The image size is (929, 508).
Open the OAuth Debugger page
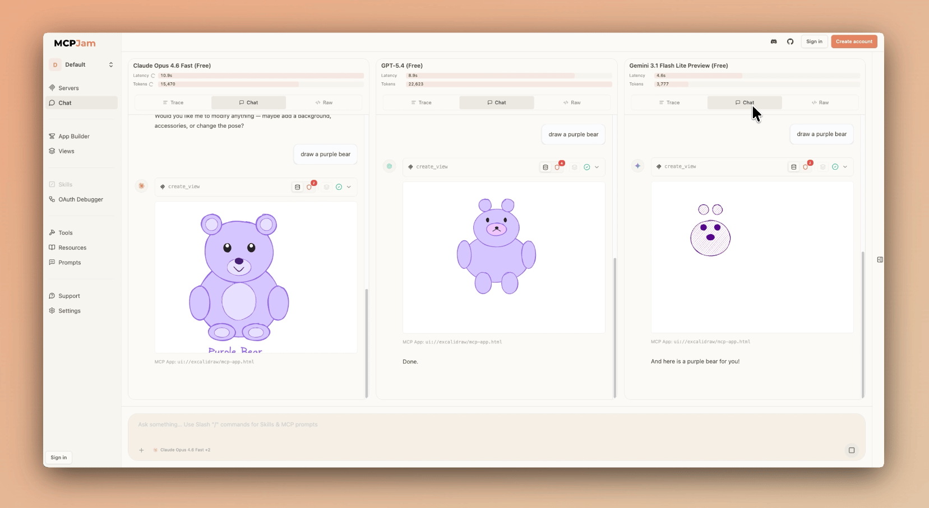[81, 199]
